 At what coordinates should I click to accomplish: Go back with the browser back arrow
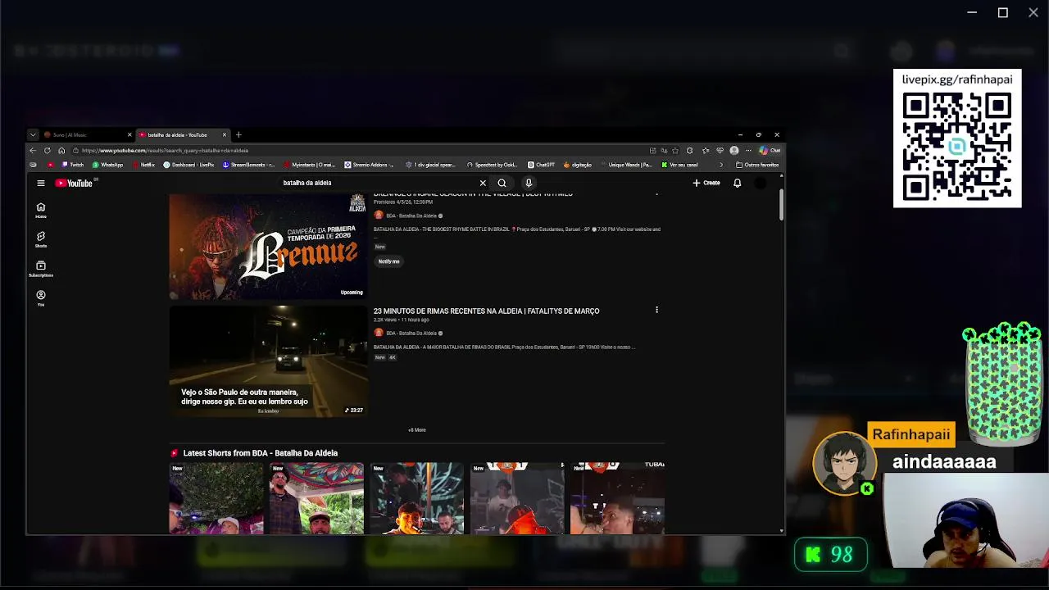click(x=33, y=150)
